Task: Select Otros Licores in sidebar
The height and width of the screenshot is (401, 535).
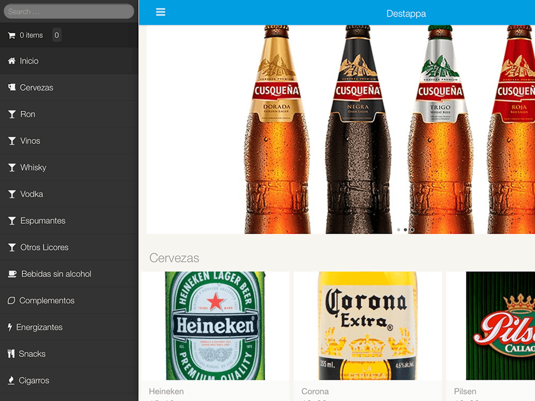Action: [x=70, y=247]
